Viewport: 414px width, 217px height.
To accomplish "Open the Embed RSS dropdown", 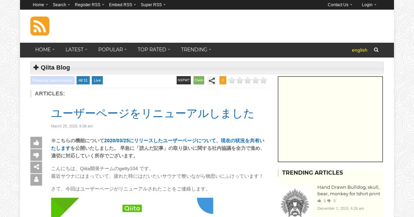I will tap(122, 5).
